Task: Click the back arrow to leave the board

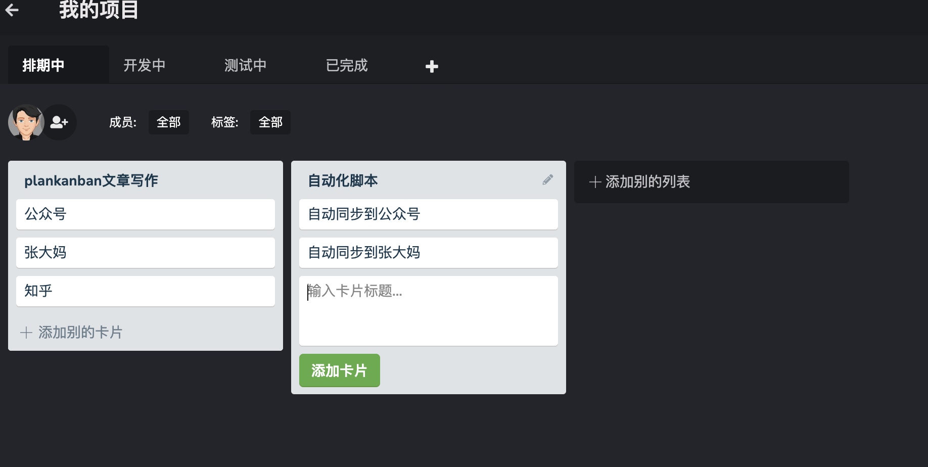Action: tap(12, 10)
